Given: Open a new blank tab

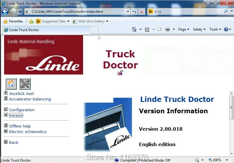Looking at the screenshot, I should click(x=94, y=30).
